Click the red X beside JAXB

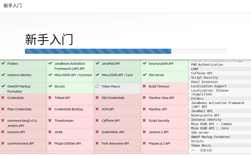(50, 132)
